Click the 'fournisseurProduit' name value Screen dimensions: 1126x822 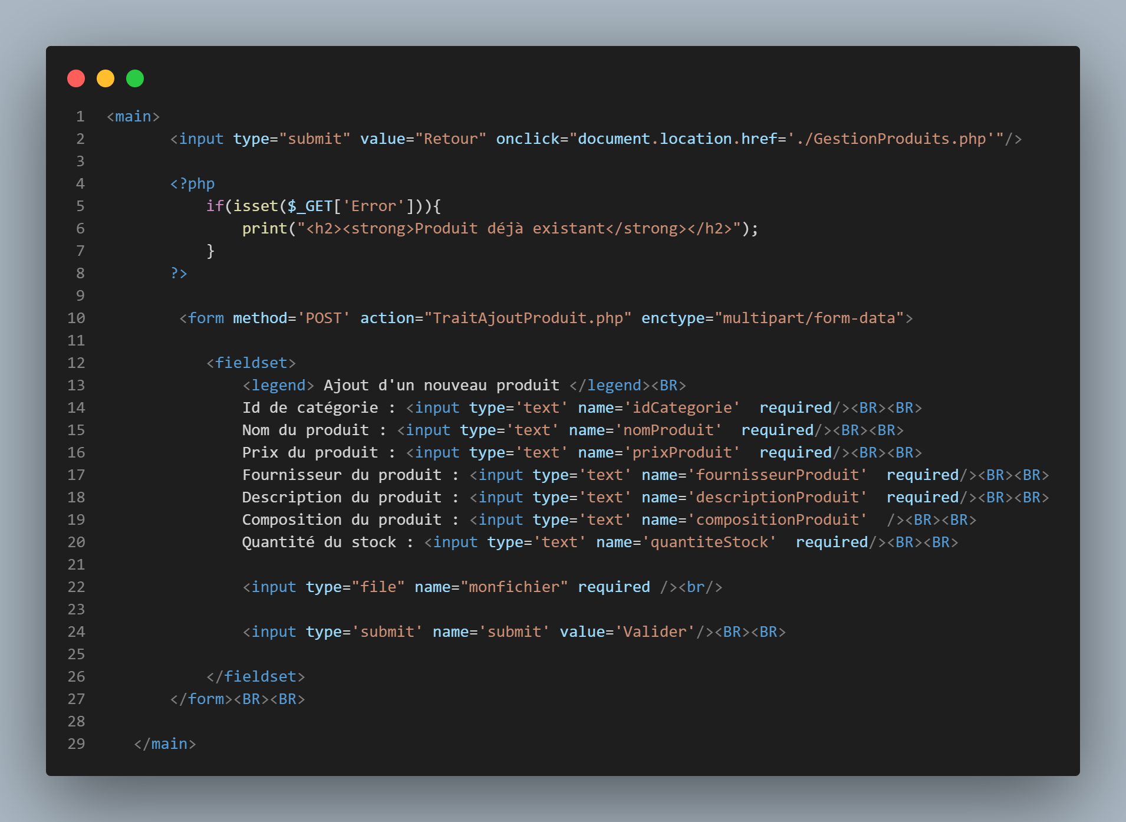778,475
